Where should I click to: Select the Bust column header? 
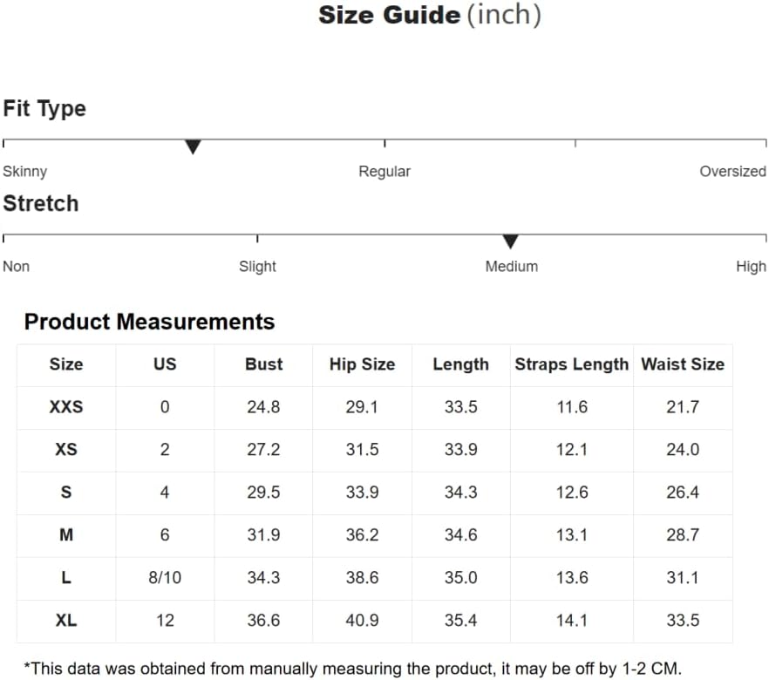pyautogui.click(x=264, y=364)
